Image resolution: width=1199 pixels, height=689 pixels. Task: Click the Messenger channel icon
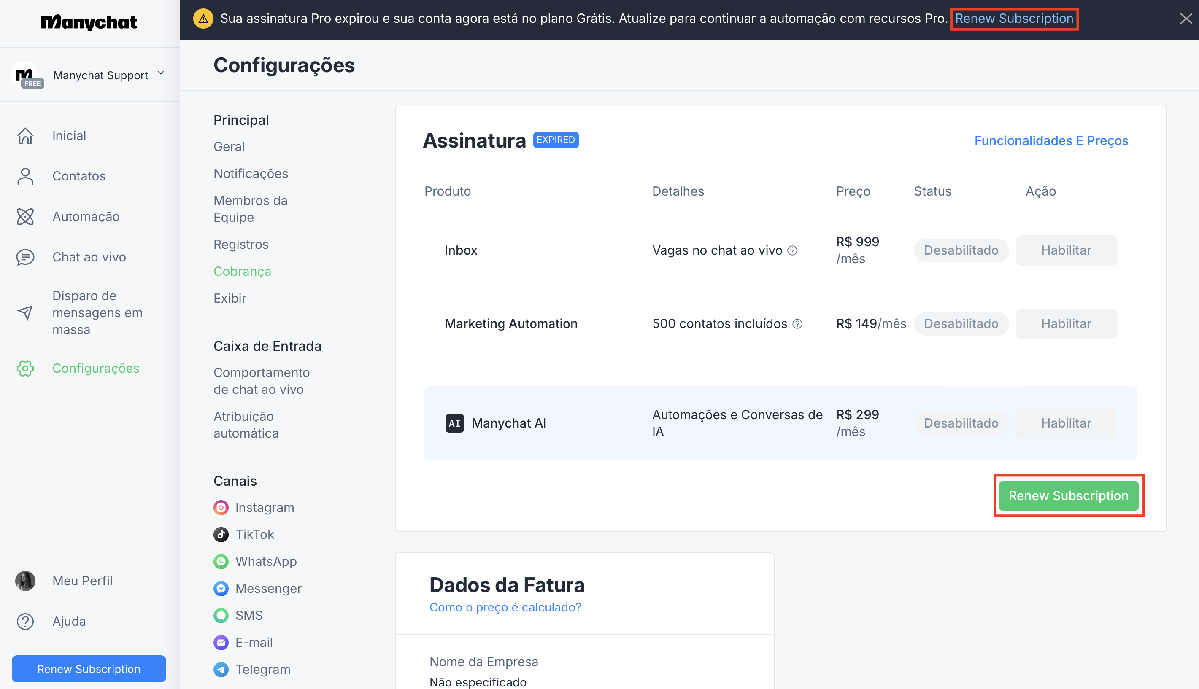(221, 589)
